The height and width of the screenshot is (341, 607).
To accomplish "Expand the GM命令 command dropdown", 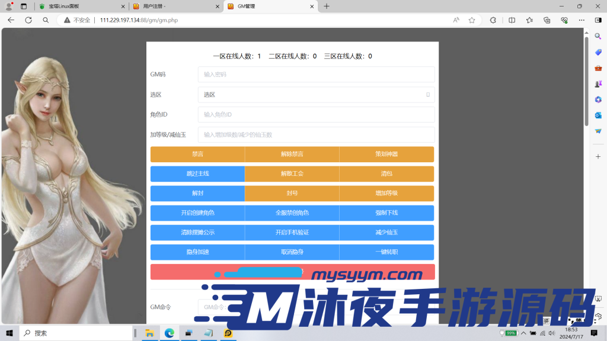I will click(316, 307).
